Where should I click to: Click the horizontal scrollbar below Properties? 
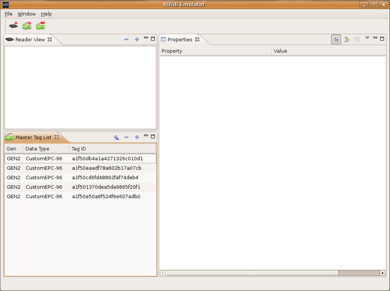251,273
